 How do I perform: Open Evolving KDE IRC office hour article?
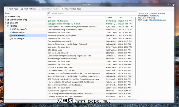tap(72, 27)
